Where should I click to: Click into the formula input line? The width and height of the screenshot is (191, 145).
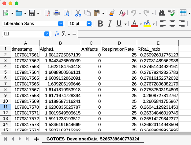(134, 34)
